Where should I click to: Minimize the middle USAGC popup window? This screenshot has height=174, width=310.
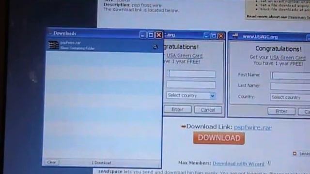tap(207, 36)
